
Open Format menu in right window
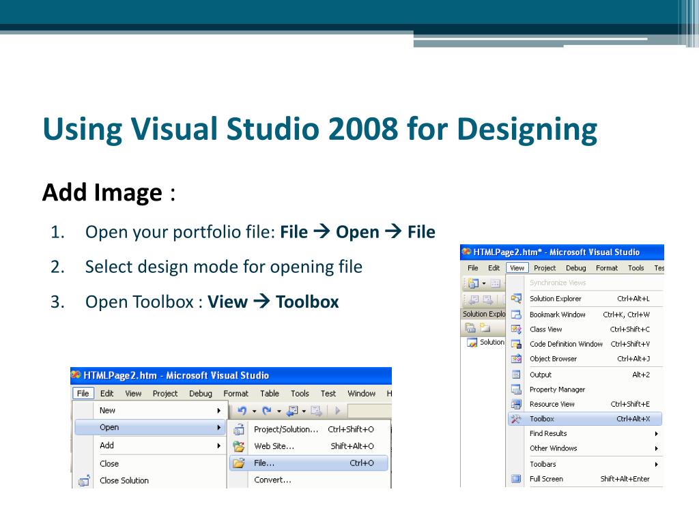point(607,267)
